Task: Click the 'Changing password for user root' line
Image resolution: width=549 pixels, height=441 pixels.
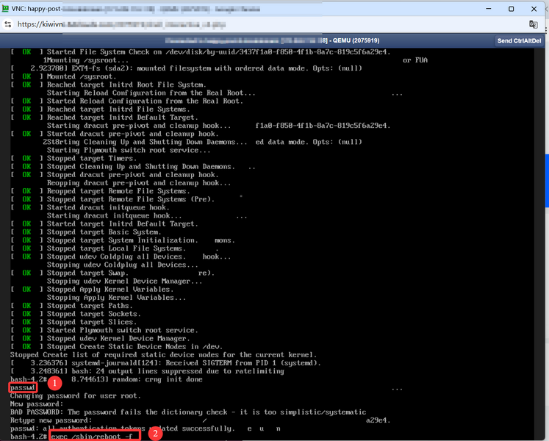Action: (72, 395)
